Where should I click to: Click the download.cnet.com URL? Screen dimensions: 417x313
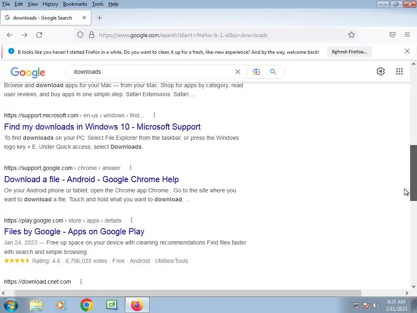pyautogui.click(x=37, y=282)
